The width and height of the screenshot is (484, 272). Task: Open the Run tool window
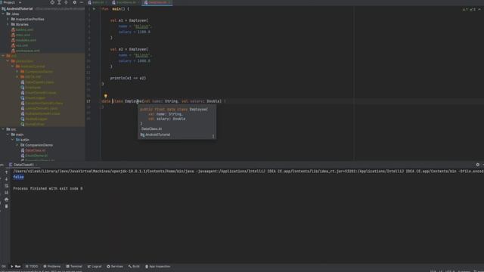coord(16,267)
